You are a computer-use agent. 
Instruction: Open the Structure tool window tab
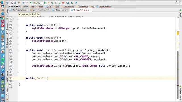pos(7,29)
